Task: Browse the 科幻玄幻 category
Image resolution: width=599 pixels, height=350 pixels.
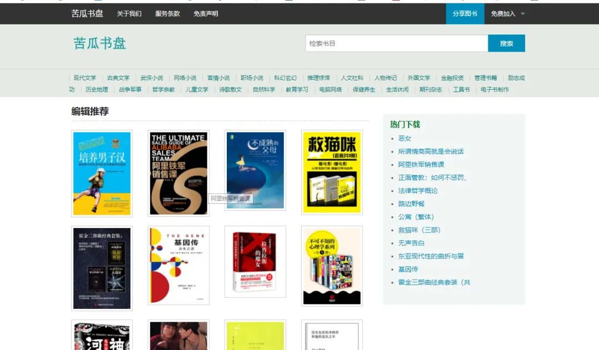Action: coord(286,78)
